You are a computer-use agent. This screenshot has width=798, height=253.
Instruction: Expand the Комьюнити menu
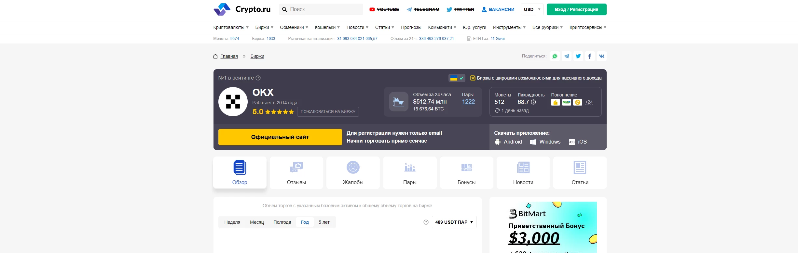pyautogui.click(x=442, y=27)
